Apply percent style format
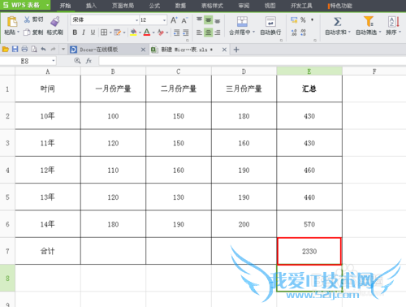This screenshot has width=406, height=307. pyautogui.click(x=303, y=19)
